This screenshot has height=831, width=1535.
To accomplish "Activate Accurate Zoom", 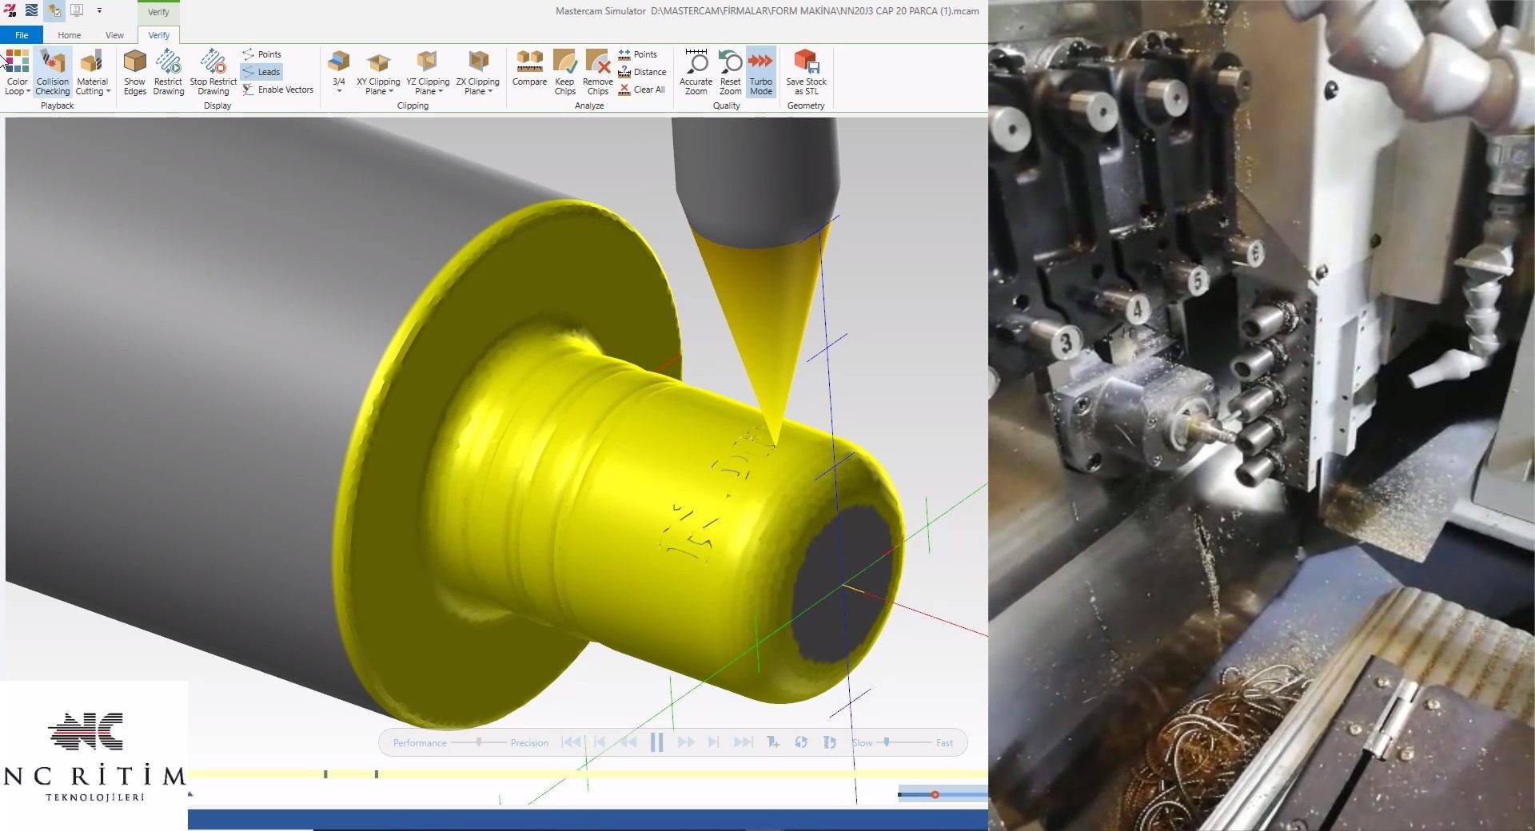I will coord(696,72).
